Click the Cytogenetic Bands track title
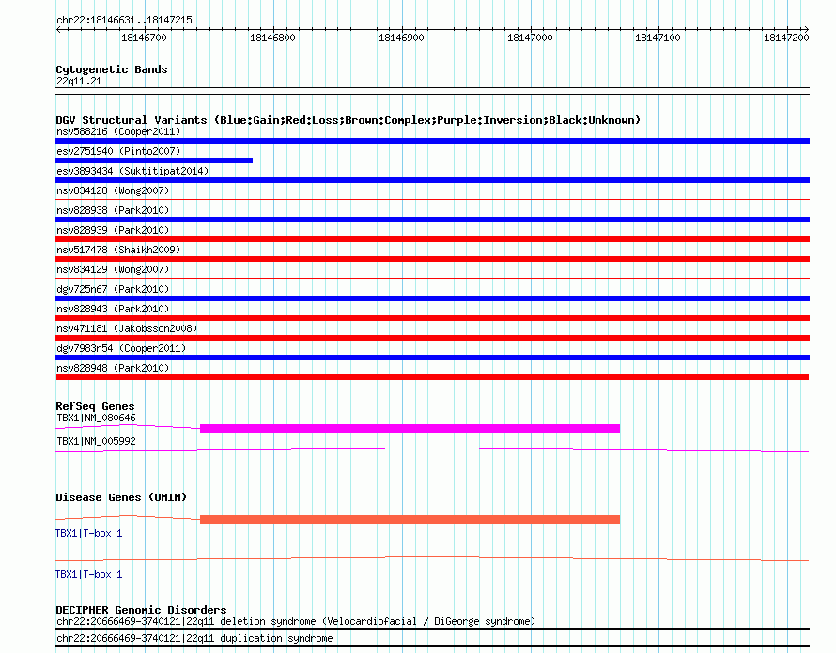 pos(112,69)
